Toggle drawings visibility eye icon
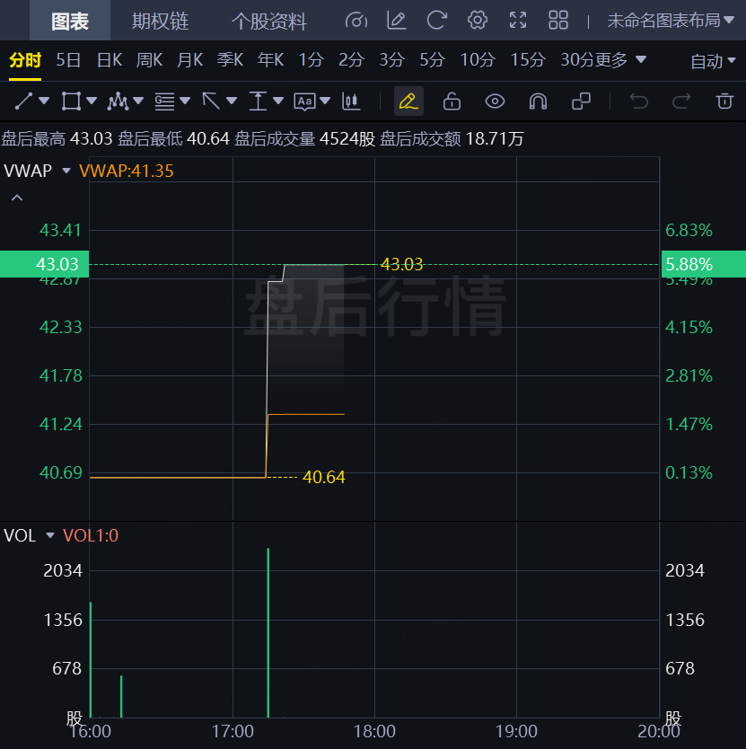 coord(495,101)
